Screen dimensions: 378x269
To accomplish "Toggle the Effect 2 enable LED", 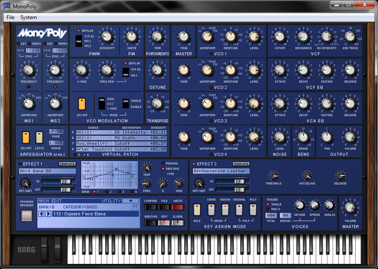I will pos(194,164).
